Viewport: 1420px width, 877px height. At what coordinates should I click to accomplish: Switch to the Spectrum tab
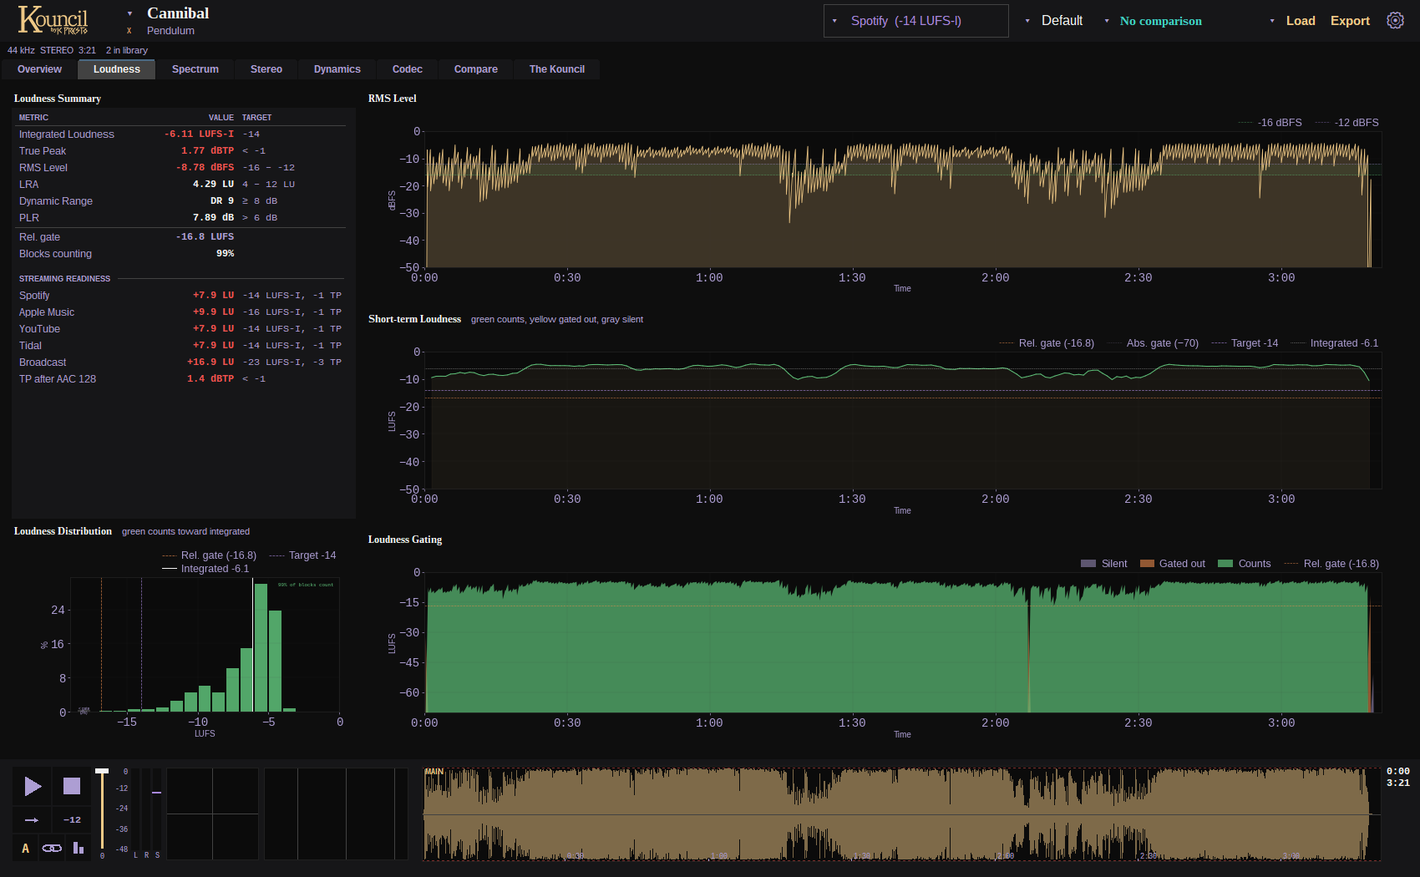tap(195, 69)
